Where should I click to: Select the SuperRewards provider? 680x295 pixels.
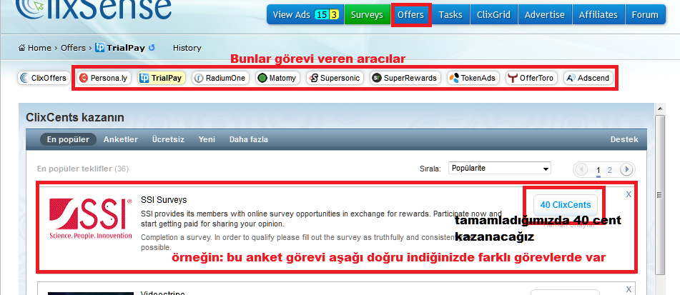coord(405,78)
